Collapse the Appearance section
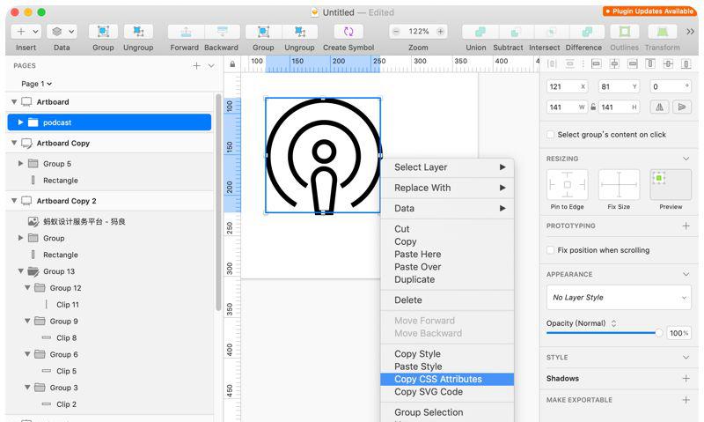 click(x=686, y=274)
